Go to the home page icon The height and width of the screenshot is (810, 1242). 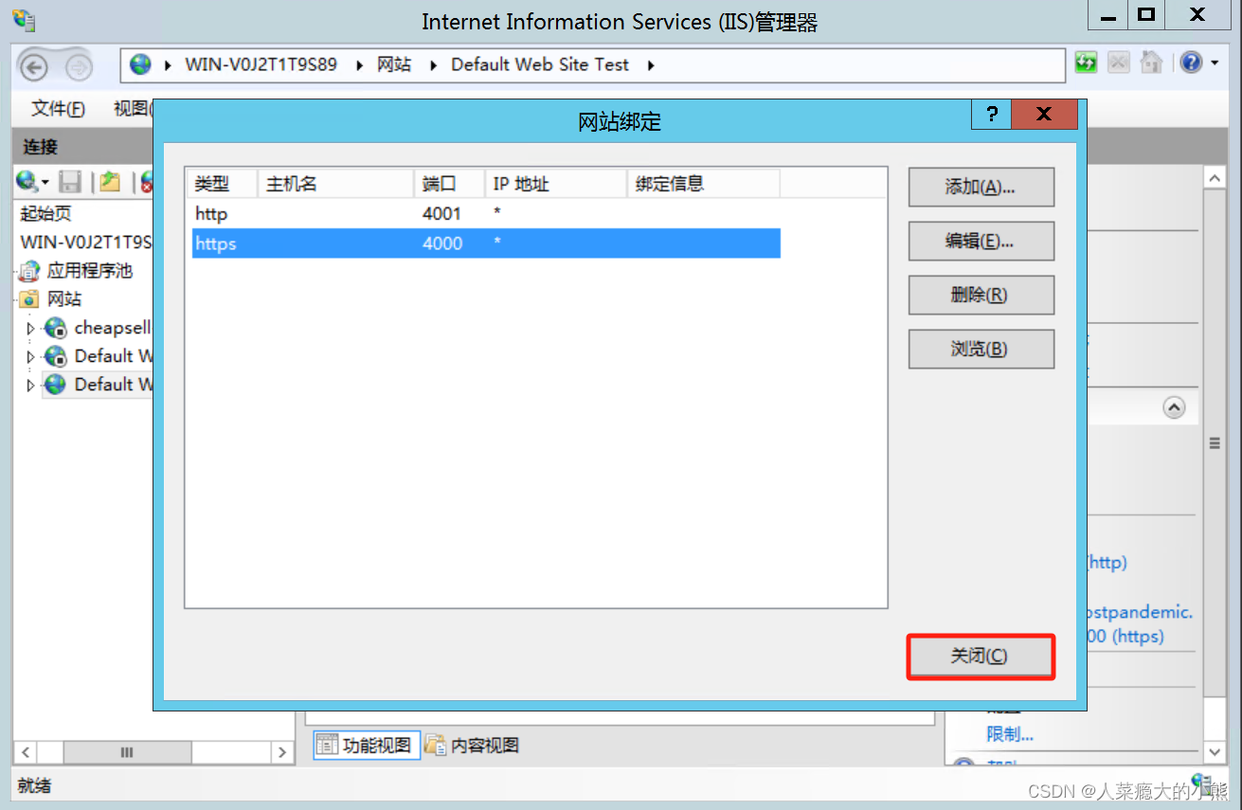click(1151, 63)
